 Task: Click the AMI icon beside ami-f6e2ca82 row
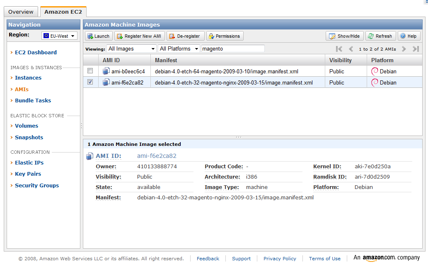[x=106, y=82]
